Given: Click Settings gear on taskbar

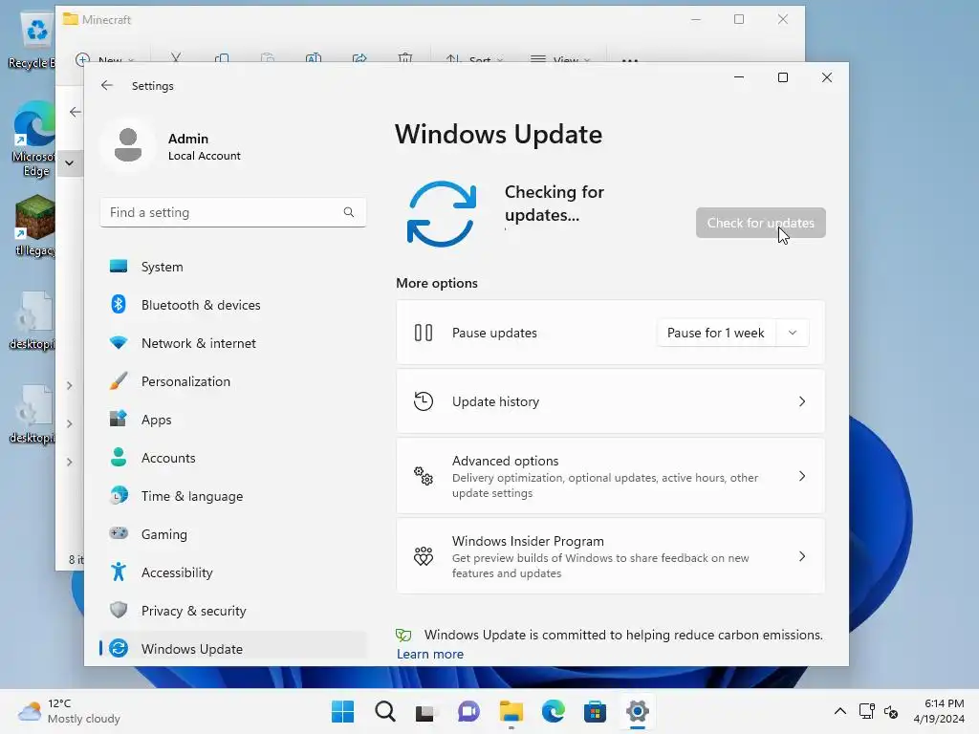Looking at the screenshot, I should coord(638,711).
